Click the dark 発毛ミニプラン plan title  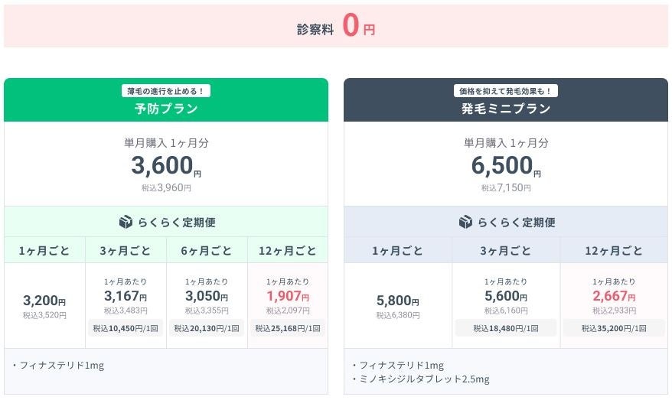[506, 109]
